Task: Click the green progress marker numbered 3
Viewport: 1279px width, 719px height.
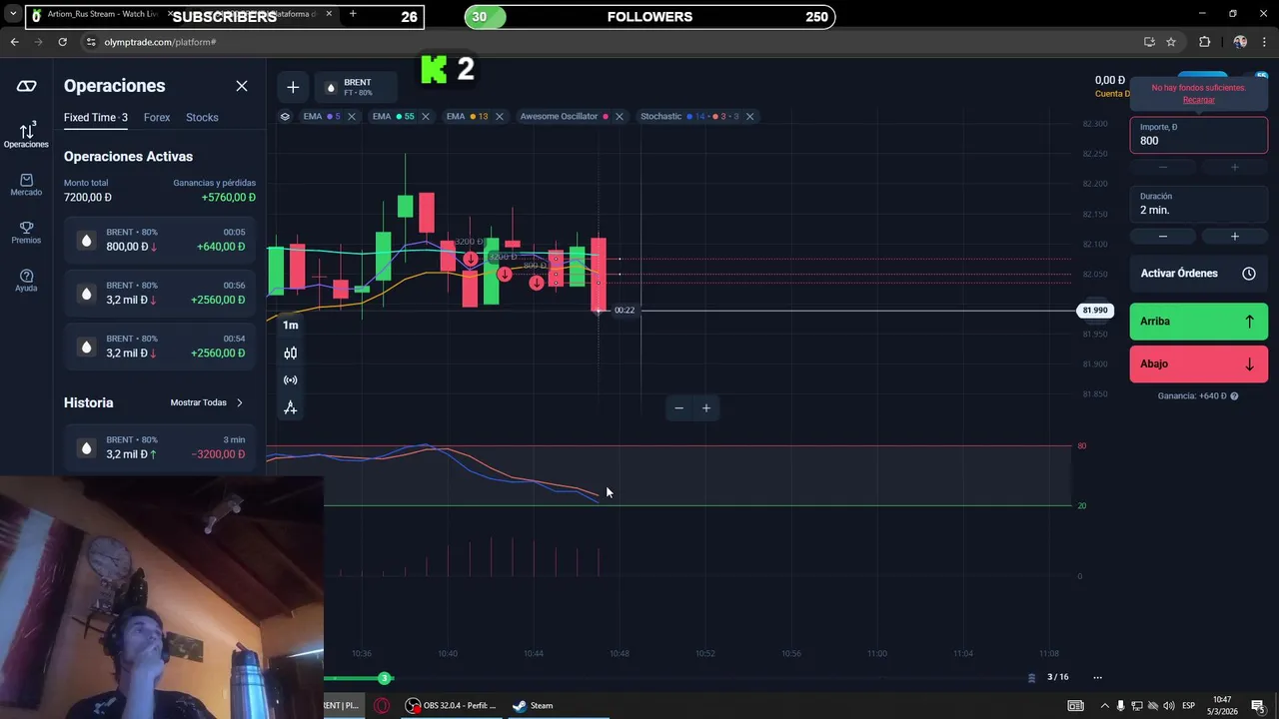Action: [x=384, y=678]
